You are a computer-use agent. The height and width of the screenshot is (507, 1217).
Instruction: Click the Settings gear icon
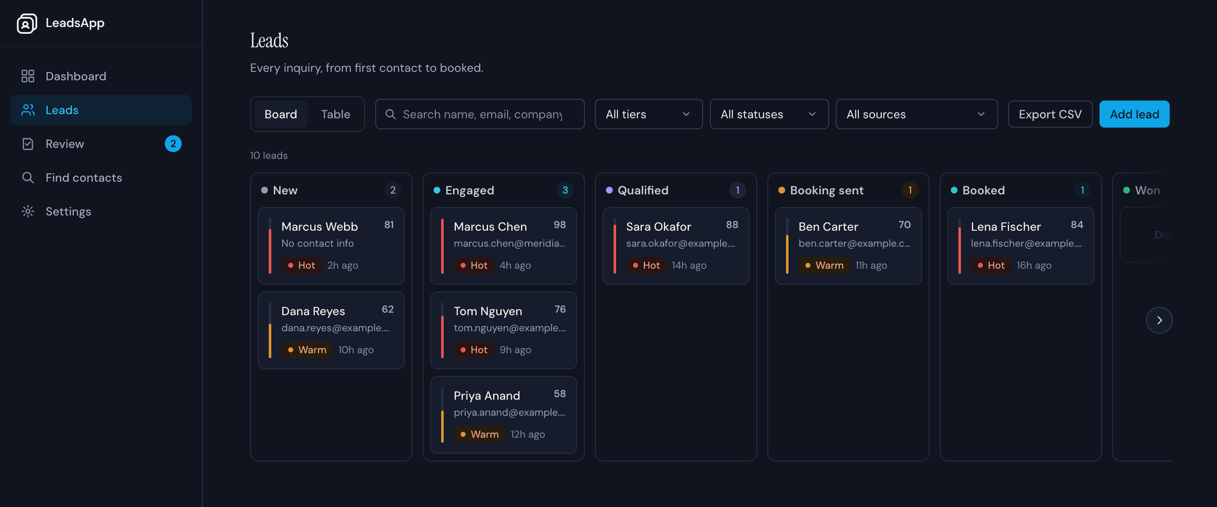point(28,211)
